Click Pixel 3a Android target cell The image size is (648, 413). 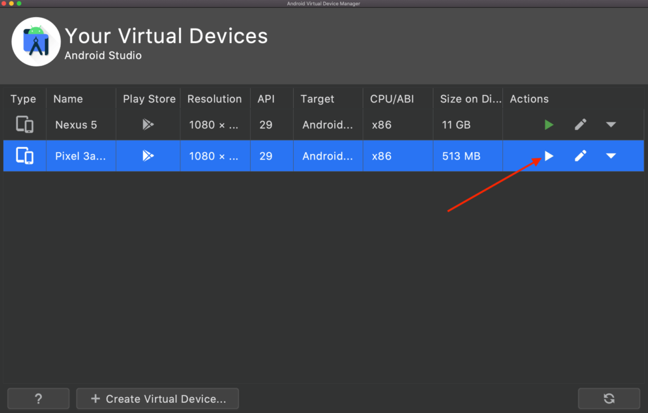pos(327,156)
